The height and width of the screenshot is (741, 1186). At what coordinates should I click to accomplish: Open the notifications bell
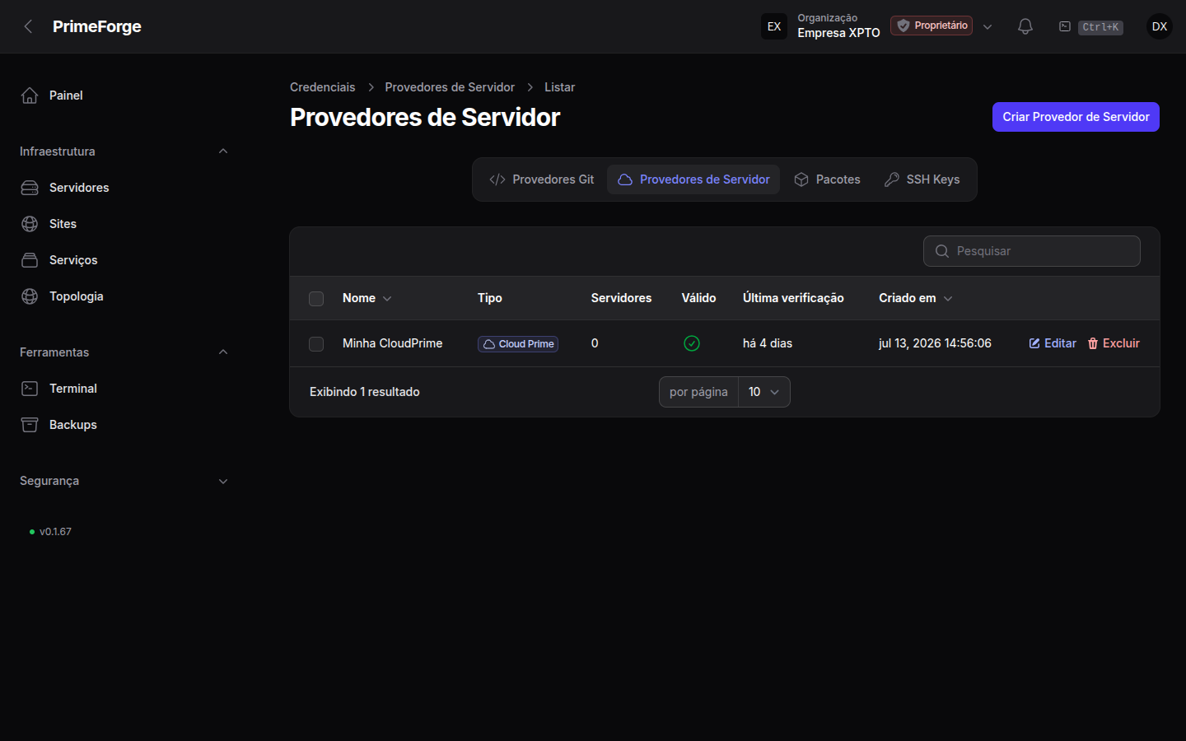(1025, 26)
